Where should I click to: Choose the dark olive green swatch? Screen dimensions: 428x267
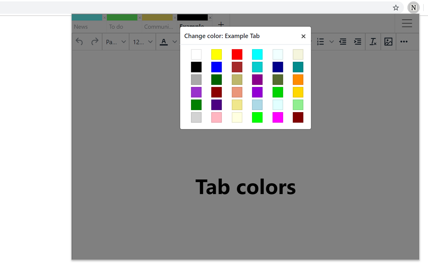pos(278,79)
